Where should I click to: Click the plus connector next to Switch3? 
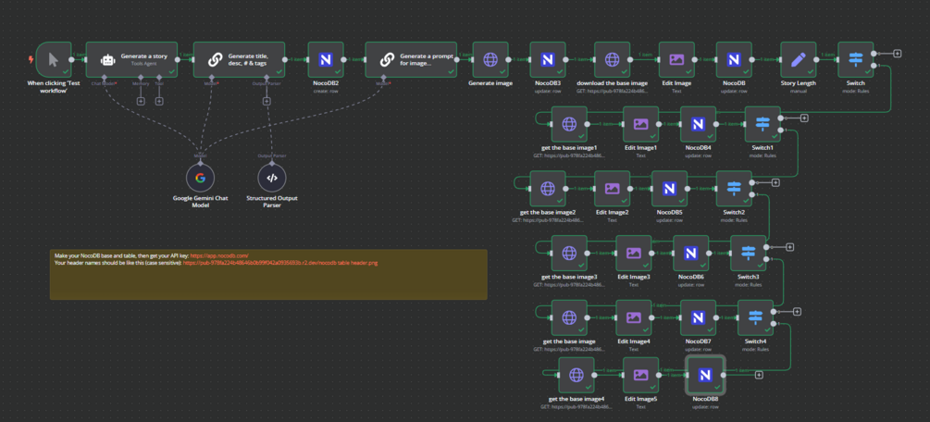point(790,247)
